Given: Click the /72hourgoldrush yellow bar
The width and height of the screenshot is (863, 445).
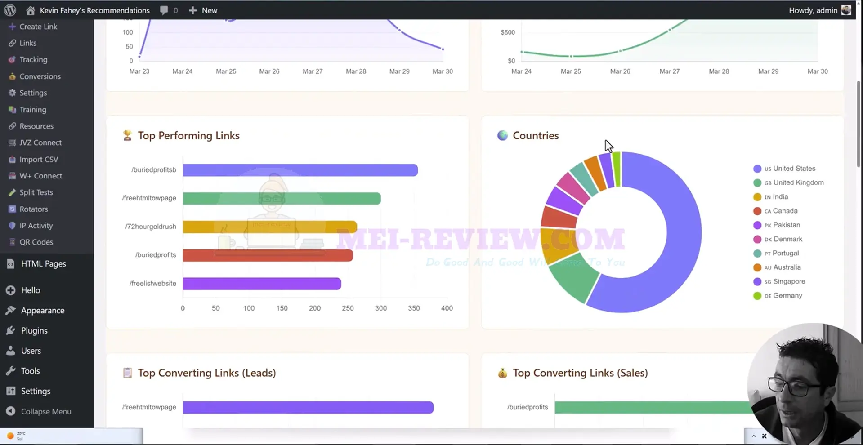Looking at the screenshot, I should tap(270, 227).
